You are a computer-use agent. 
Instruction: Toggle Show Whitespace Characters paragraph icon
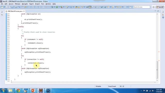pos(98,7)
